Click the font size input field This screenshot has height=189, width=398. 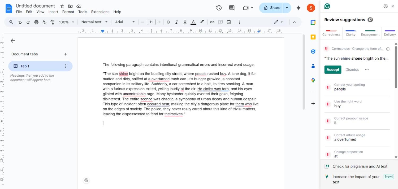coord(151,22)
